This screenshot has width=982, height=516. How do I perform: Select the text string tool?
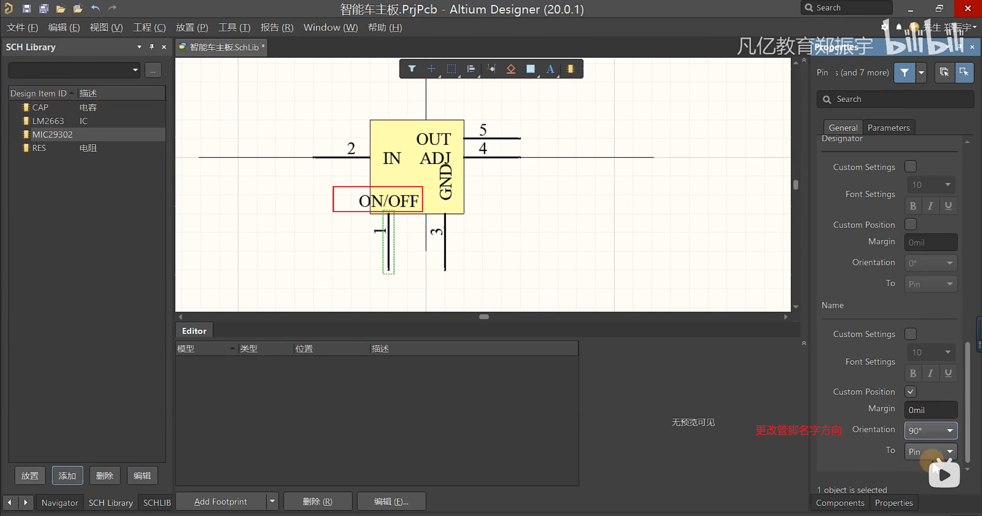click(550, 69)
